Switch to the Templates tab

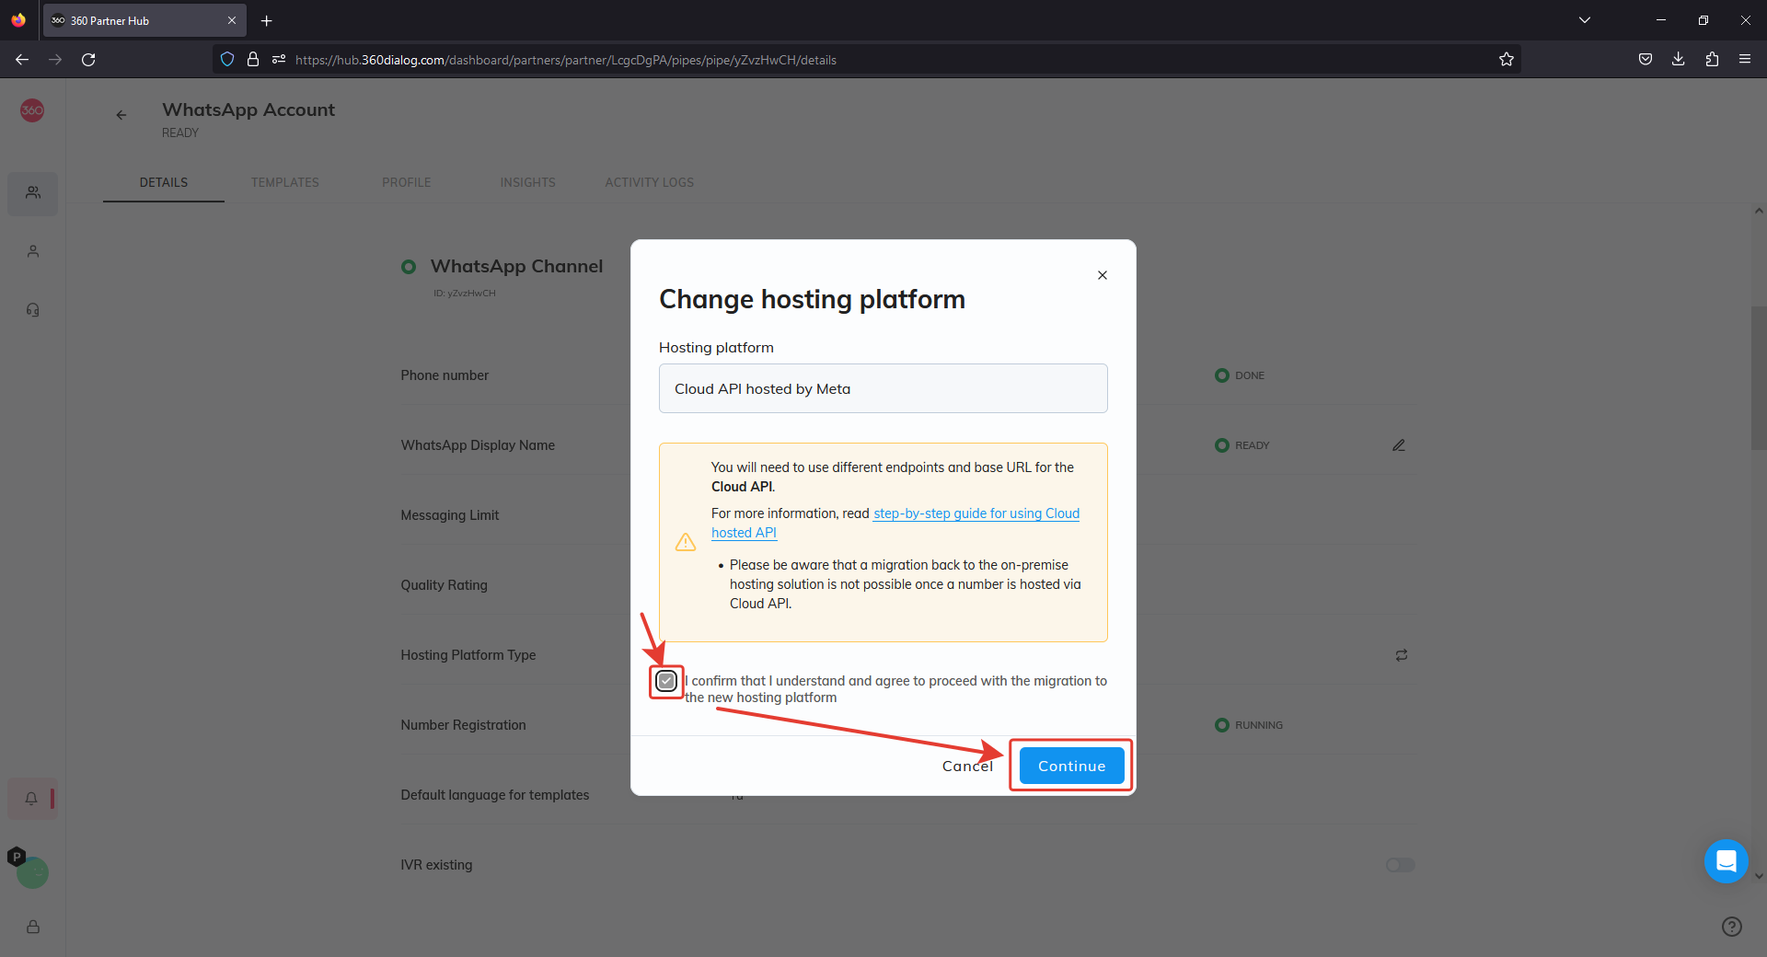coord(284,182)
